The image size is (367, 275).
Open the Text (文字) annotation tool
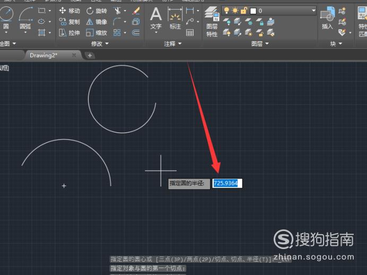156,17
